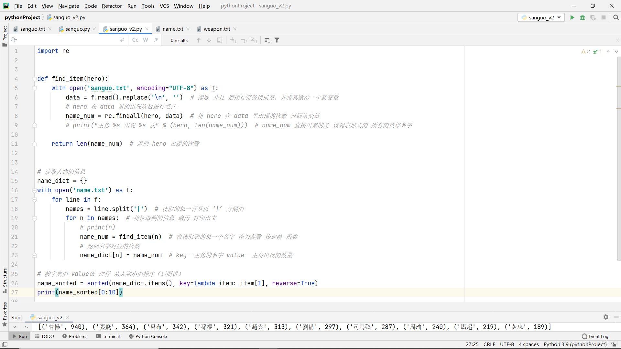Open the search history magnifier dropdown
The height and width of the screenshot is (349, 621).
coord(14,40)
